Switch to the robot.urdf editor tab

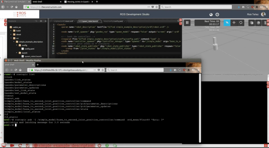tap(63, 21)
